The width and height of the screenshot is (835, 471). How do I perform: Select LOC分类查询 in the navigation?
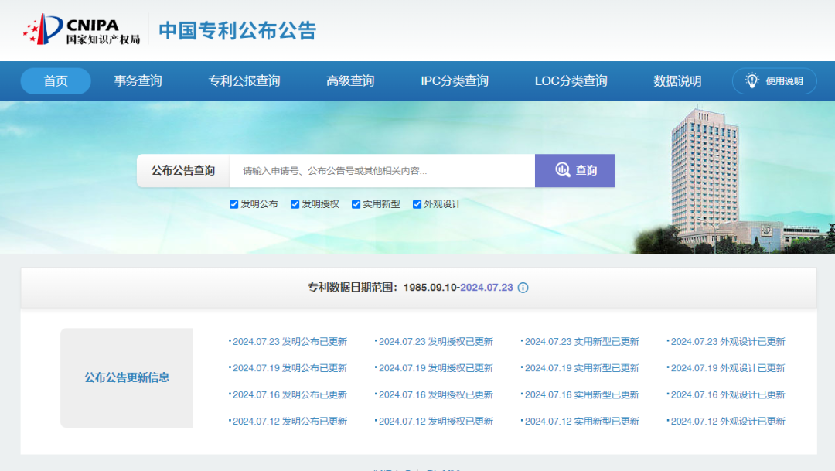[x=571, y=81]
